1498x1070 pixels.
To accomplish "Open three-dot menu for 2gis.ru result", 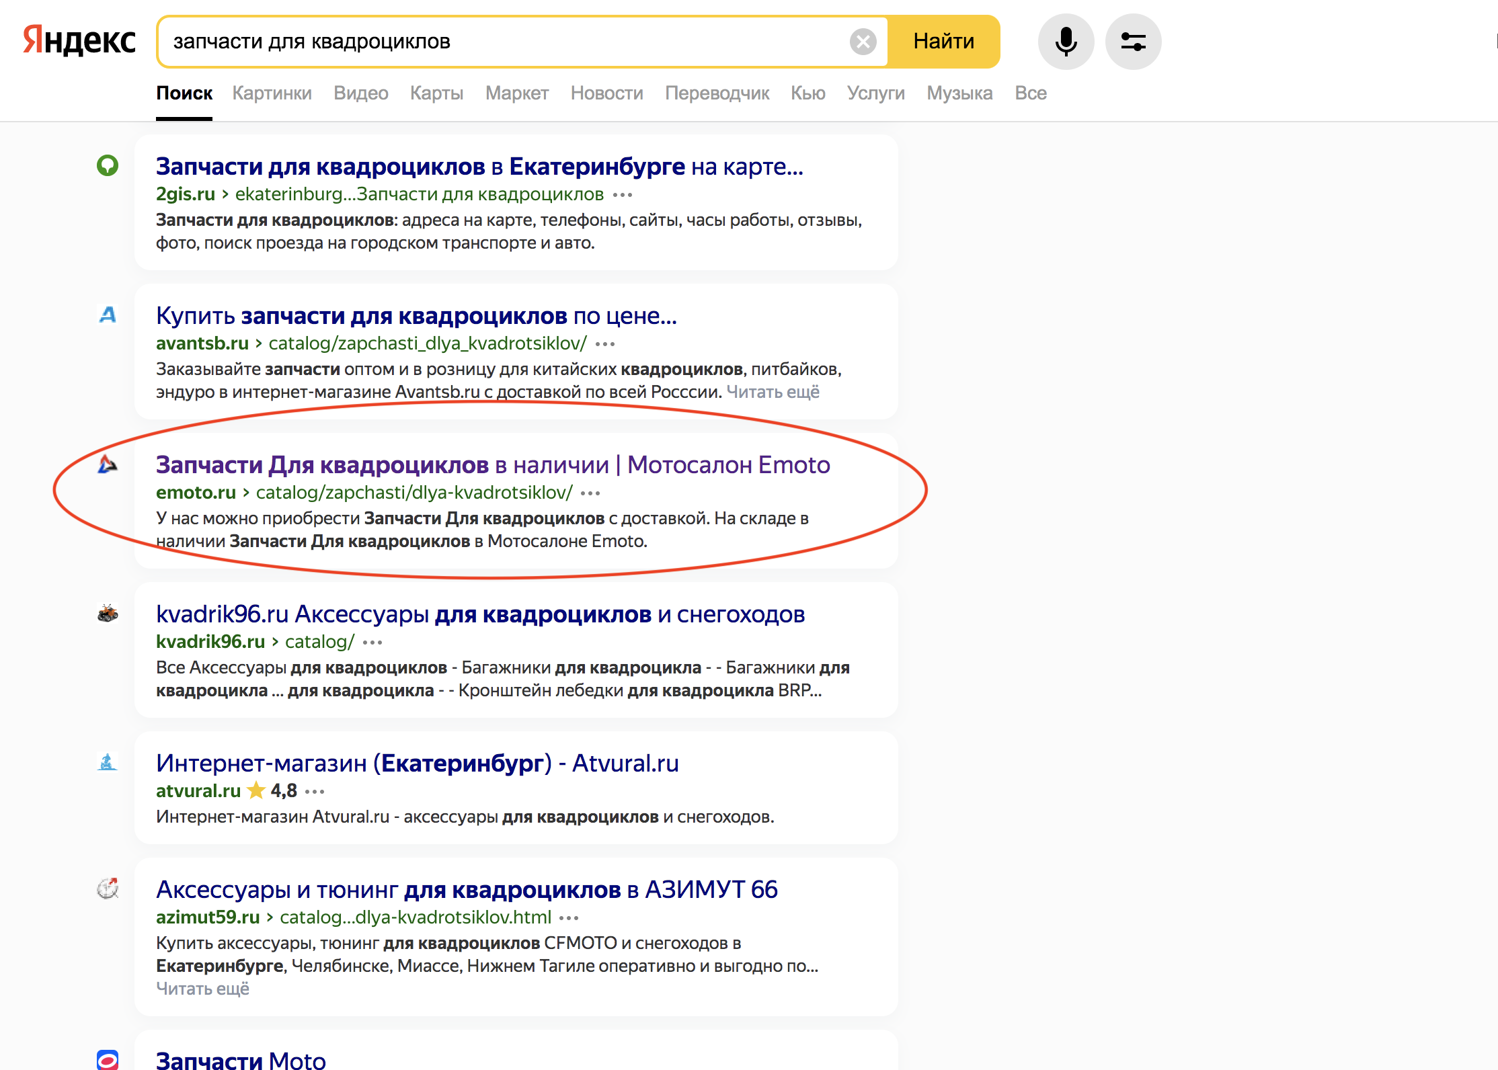I will [x=623, y=195].
